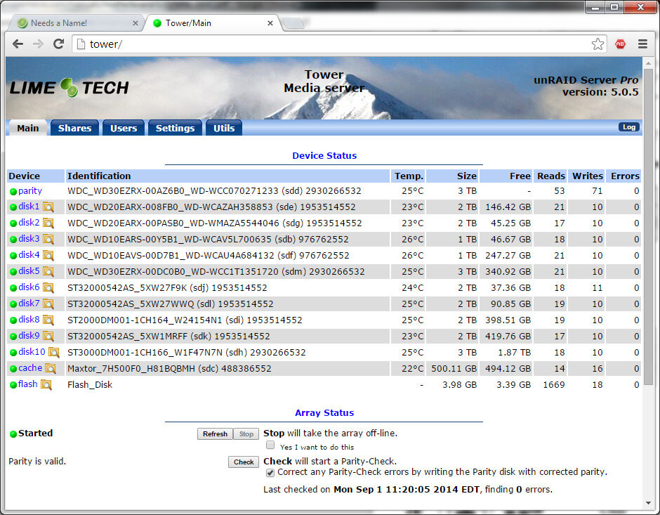Open the Settings tab
Screen dimensions: 660x515
(x=175, y=128)
